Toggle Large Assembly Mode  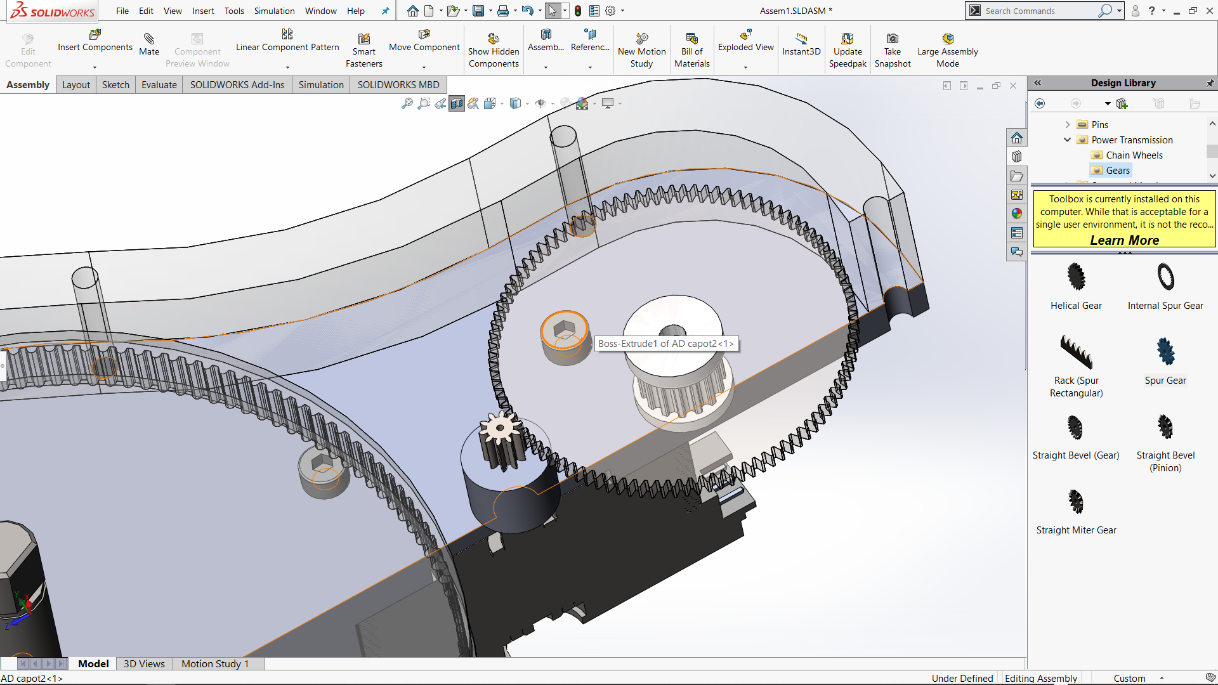click(947, 39)
